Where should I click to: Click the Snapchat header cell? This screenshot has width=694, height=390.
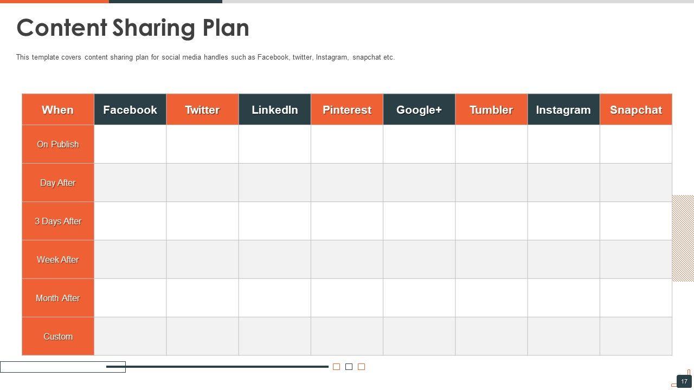pyautogui.click(x=636, y=110)
